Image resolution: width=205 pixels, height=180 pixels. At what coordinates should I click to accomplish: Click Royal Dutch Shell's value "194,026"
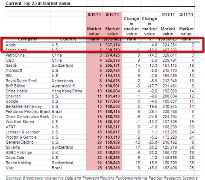coord(112,81)
